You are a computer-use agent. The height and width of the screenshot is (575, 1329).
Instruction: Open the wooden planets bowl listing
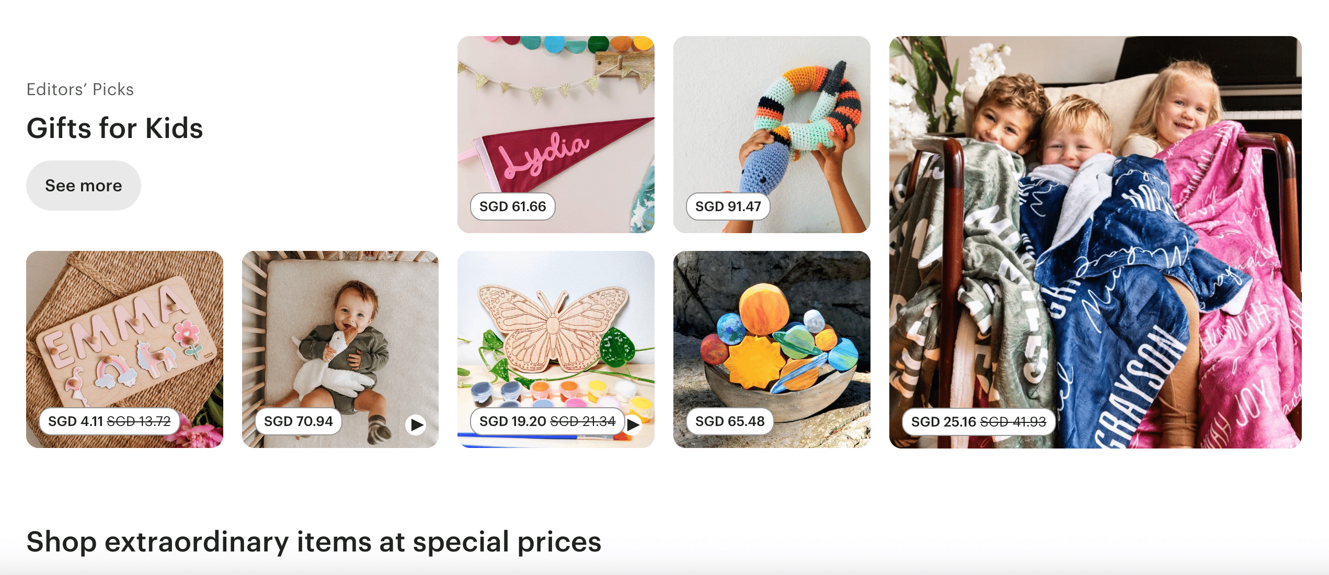(772, 349)
